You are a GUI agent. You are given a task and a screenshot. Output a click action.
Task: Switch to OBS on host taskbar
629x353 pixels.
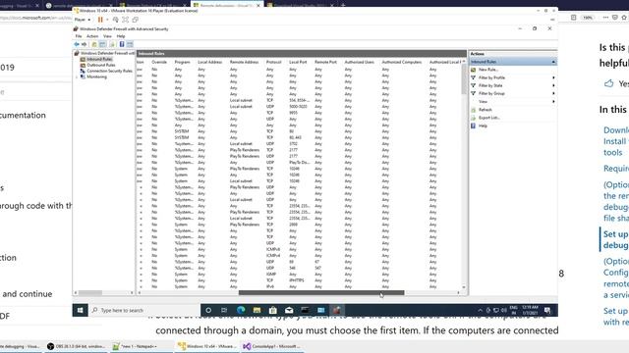(77, 346)
